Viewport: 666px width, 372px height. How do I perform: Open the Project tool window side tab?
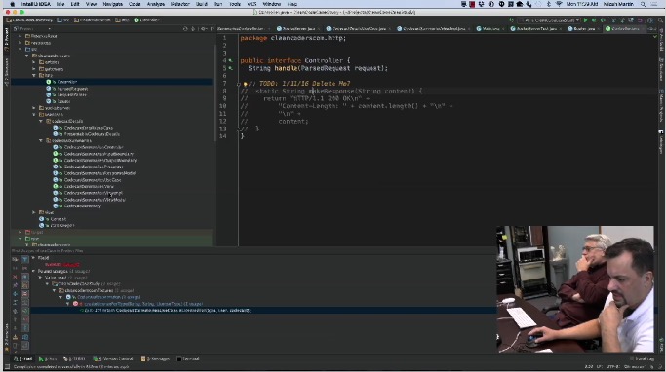point(6,40)
